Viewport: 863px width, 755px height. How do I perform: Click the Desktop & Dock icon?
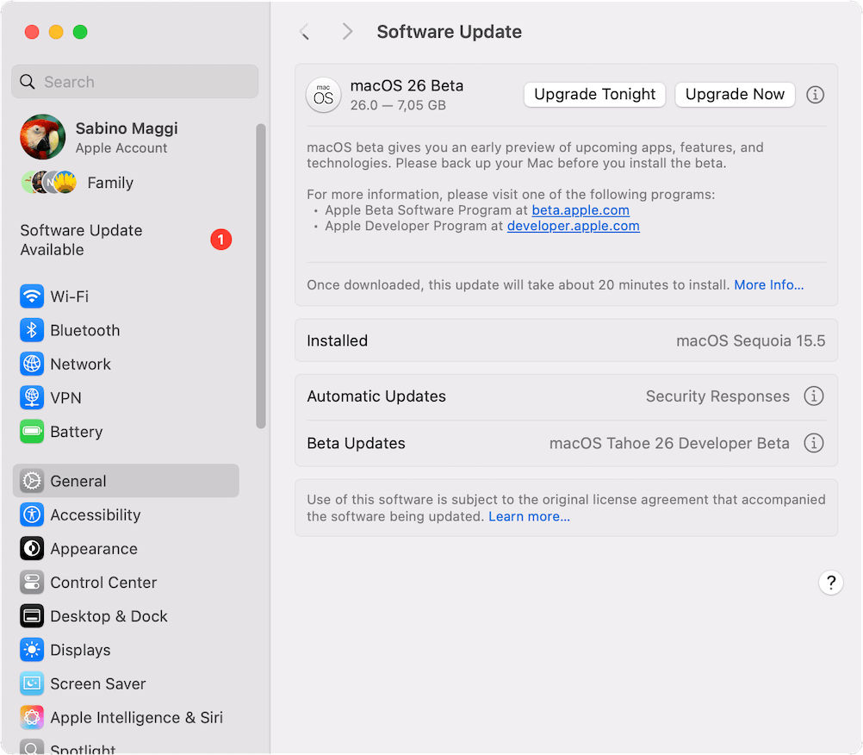point(32,616)
